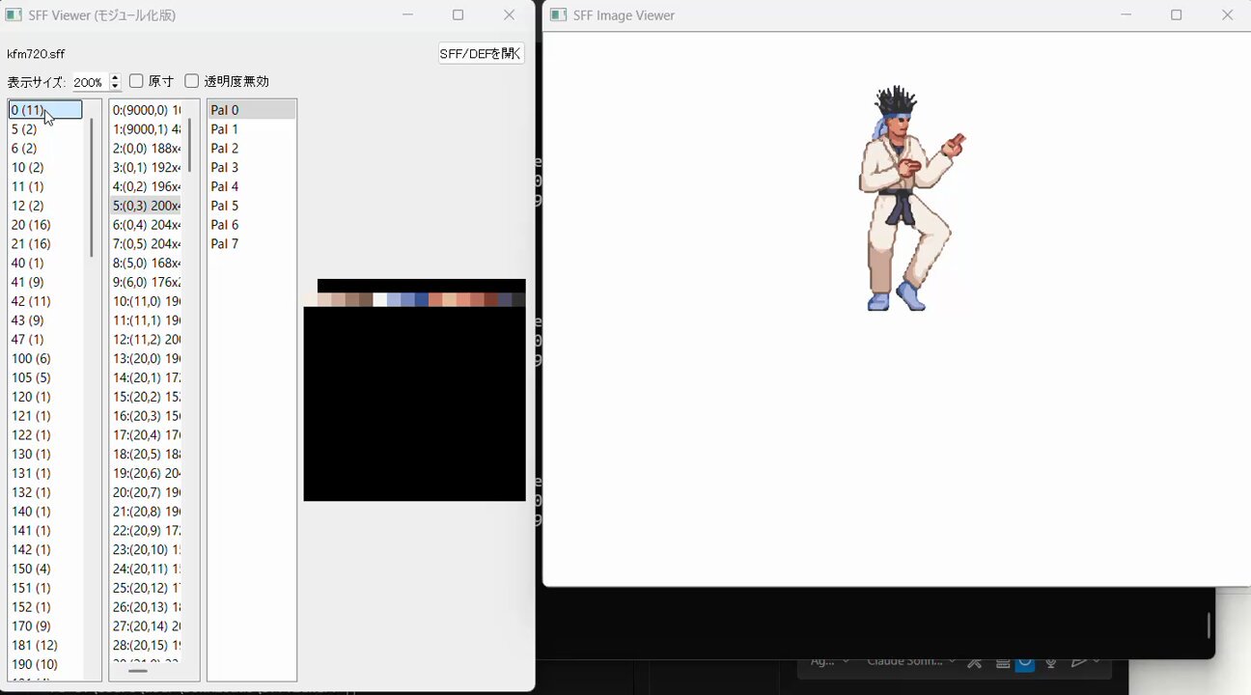This screenshot has width=1251, height=695.
Task: Select palette Pal 7
Action: pos(251,244)
